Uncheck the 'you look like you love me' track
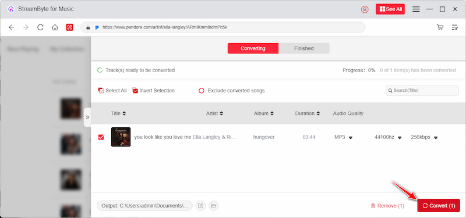The width and height of the screenshot is (466, 218). [x=101, y=137]
